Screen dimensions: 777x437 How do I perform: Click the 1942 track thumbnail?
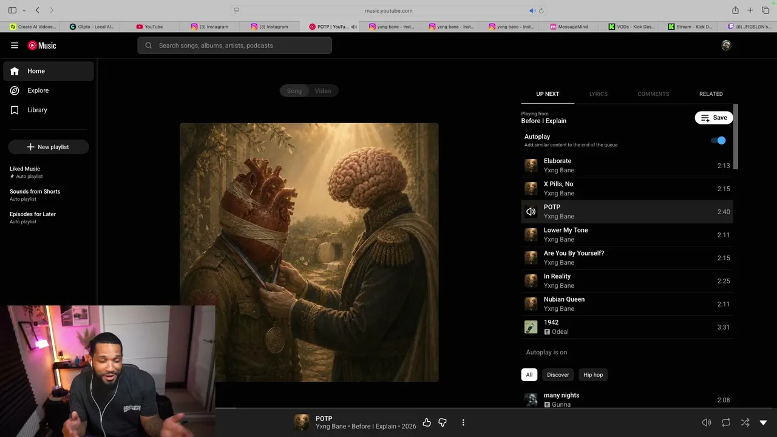click(531, 327)
